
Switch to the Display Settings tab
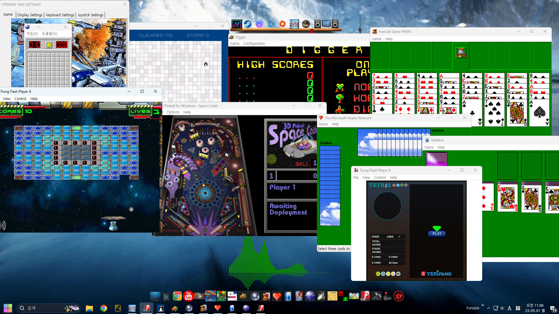(x=30, y=15)
